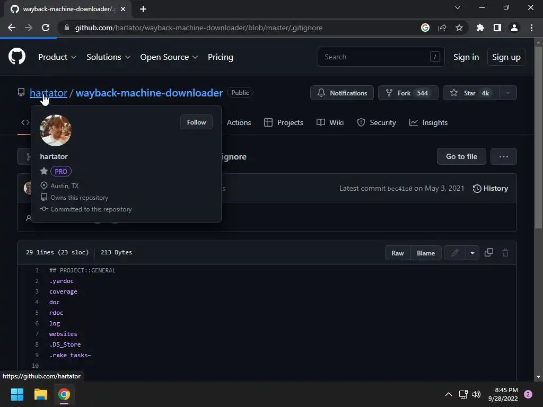Open the edit options dropdown caret
Image resolution: width=543 pixels, height=407 pixels.
472,253
